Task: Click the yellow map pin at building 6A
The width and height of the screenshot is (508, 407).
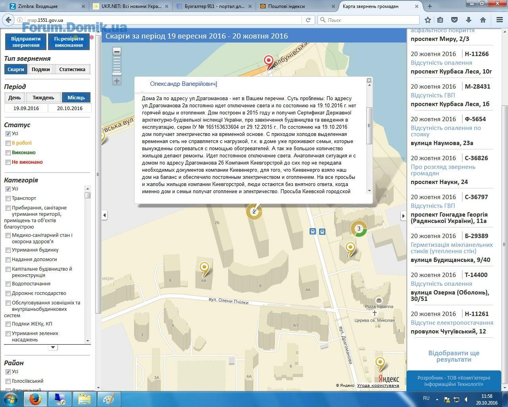Action: click(204, 268)
